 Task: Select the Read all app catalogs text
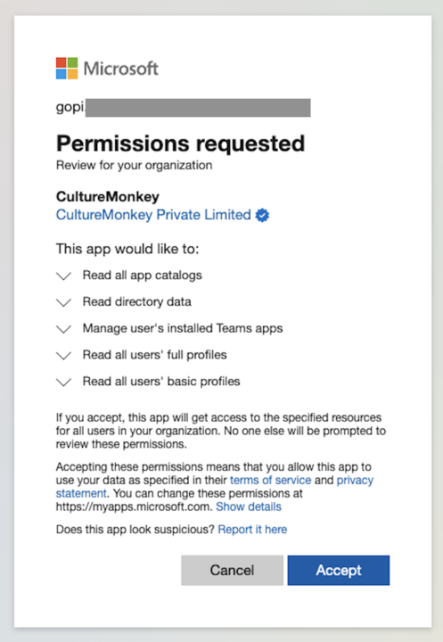[142, 276]
